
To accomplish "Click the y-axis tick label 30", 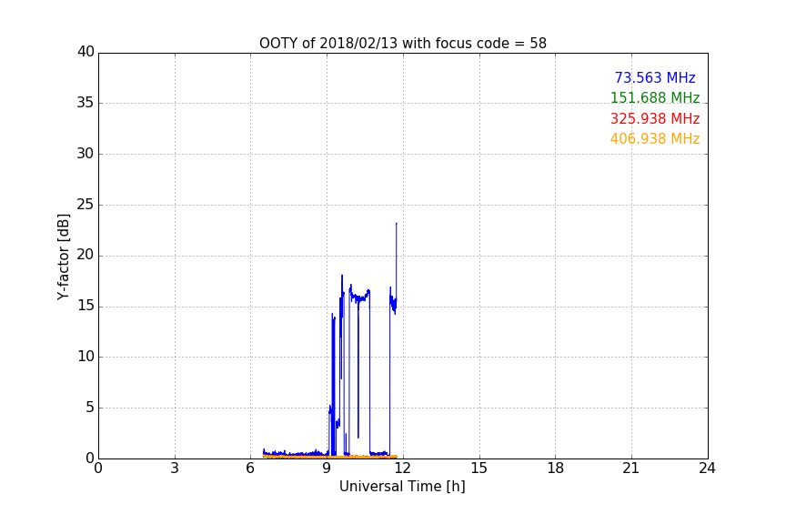I will coord(86,154).
